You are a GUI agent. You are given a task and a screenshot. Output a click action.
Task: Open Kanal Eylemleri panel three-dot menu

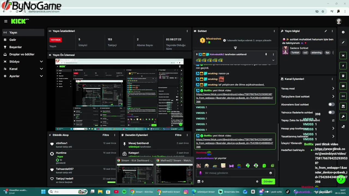coord(332,79)
